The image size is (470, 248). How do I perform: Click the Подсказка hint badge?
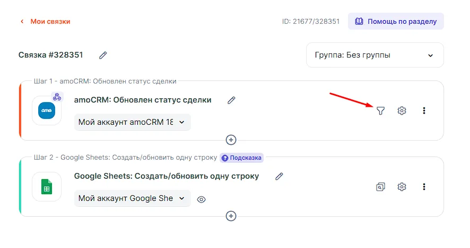tap(241, 158)
